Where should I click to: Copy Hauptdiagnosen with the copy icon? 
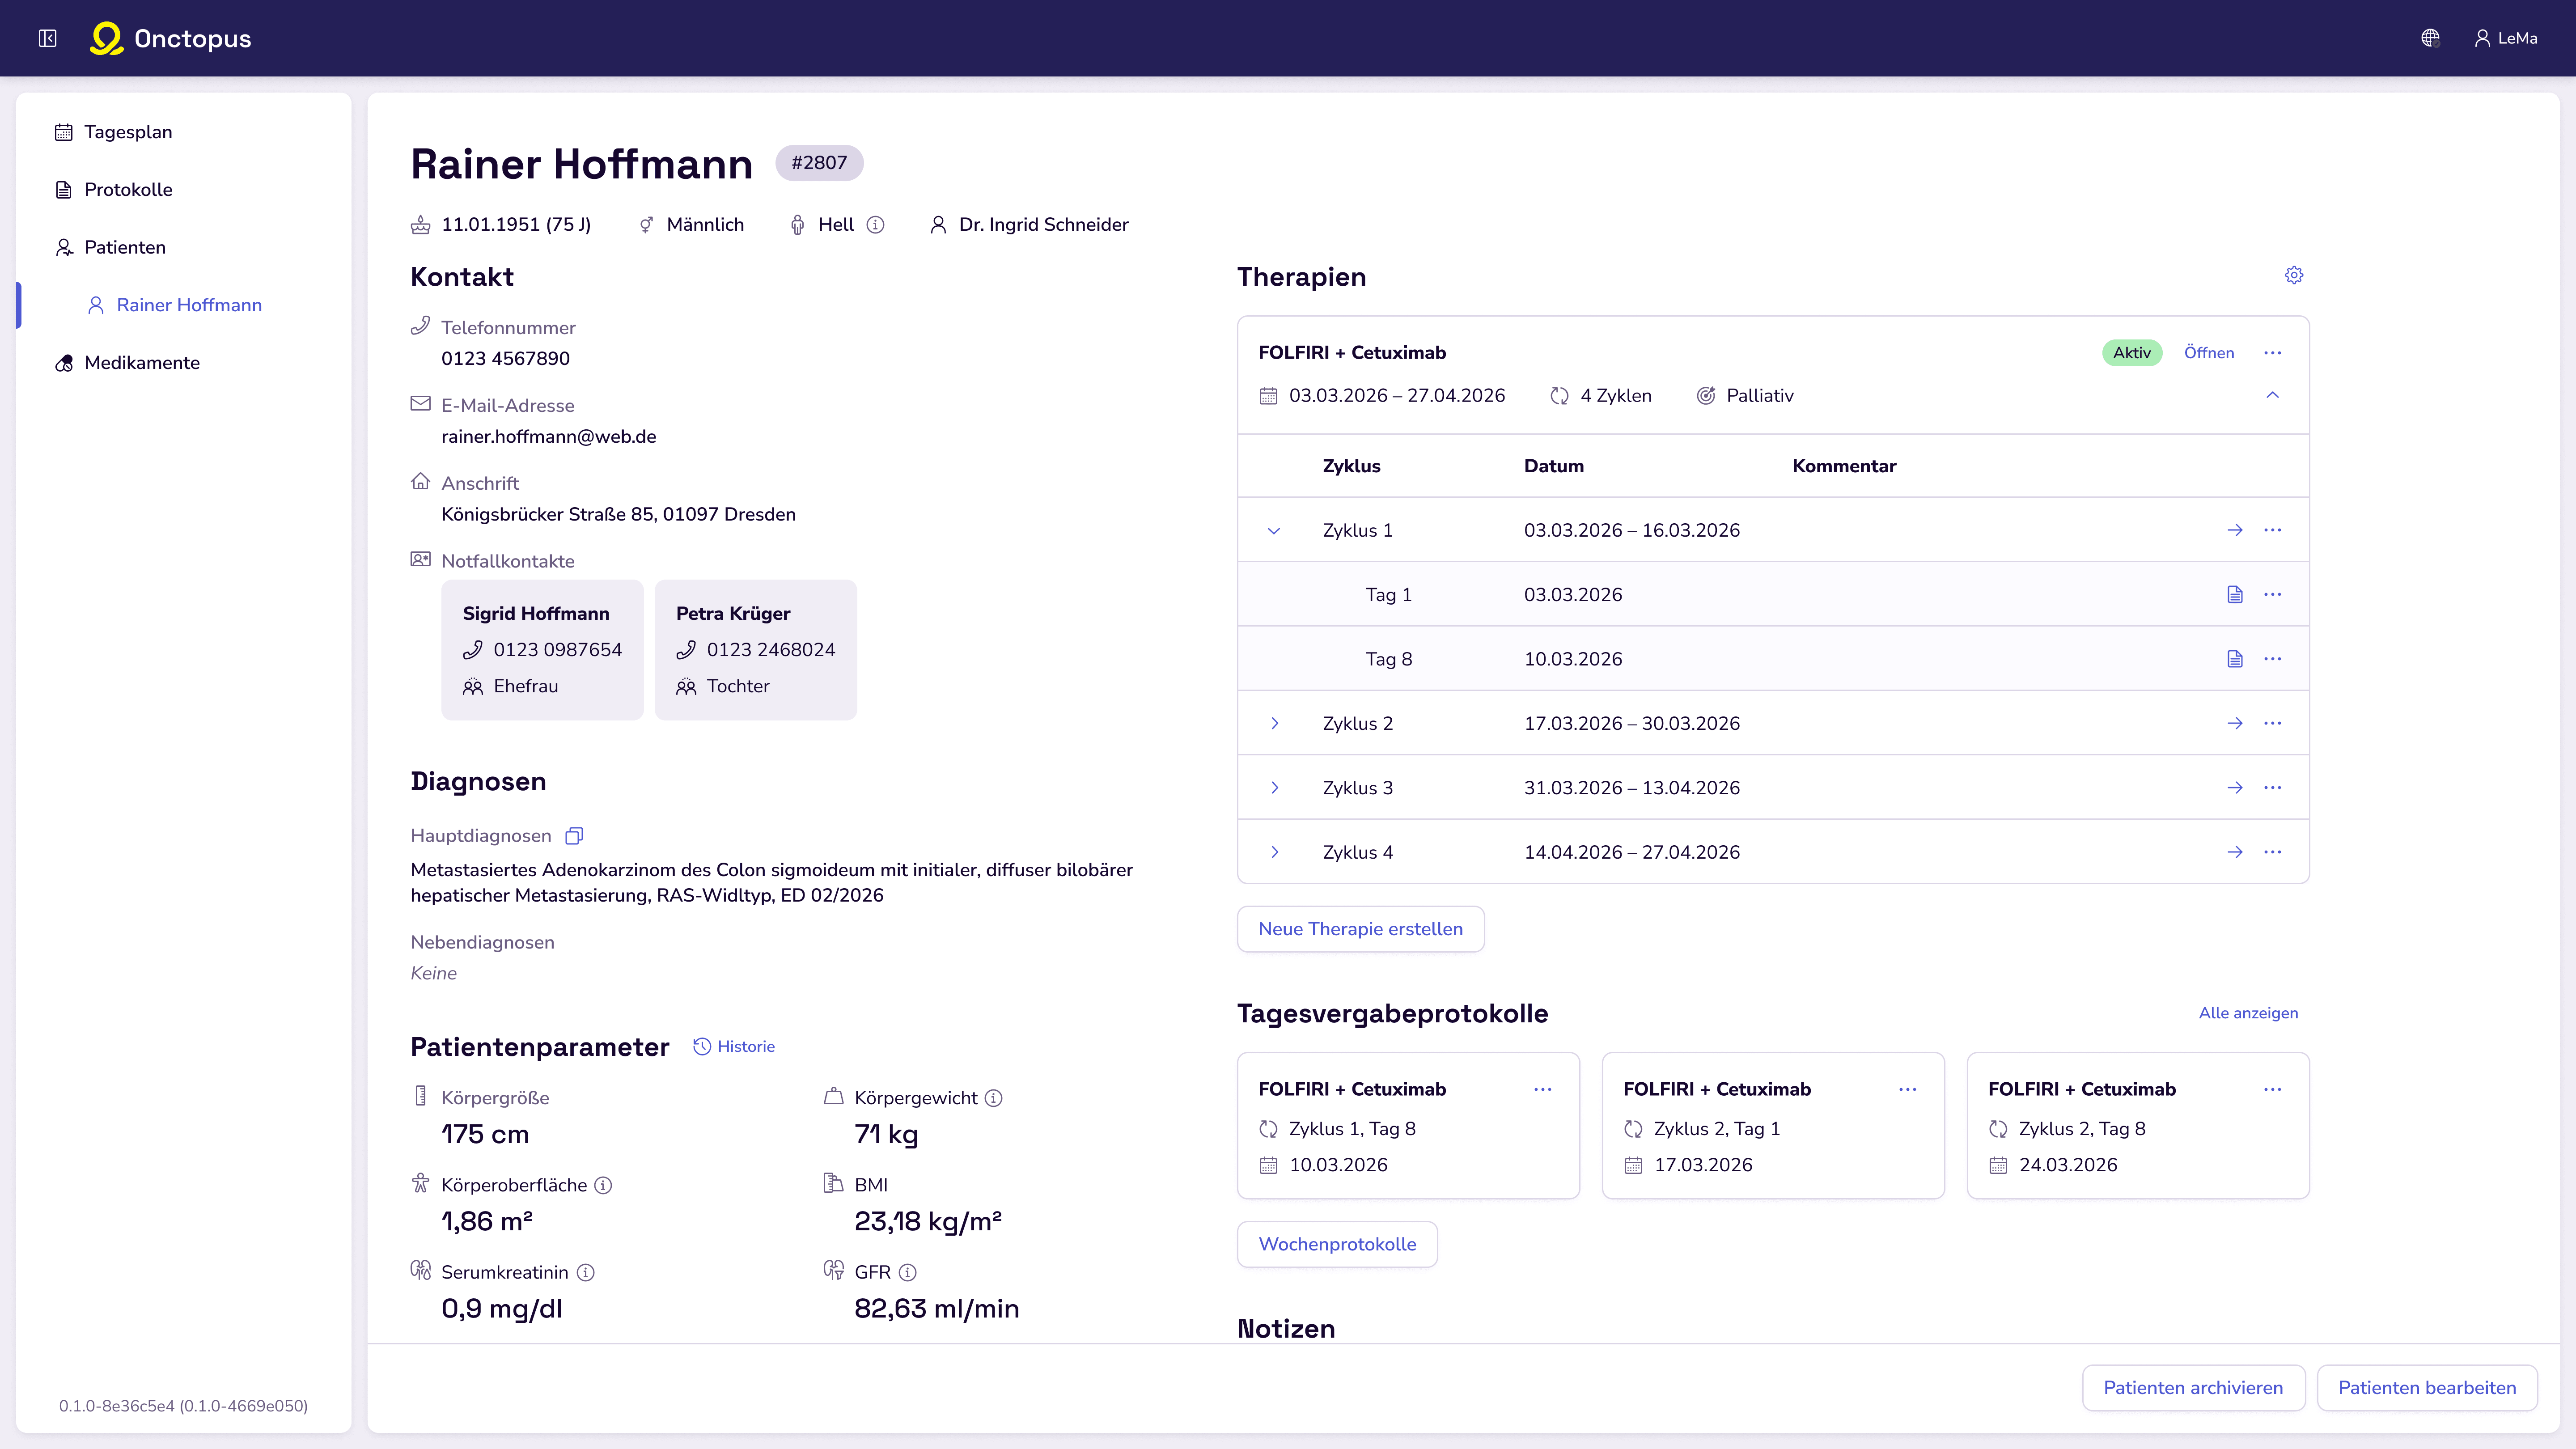point(574,835)
